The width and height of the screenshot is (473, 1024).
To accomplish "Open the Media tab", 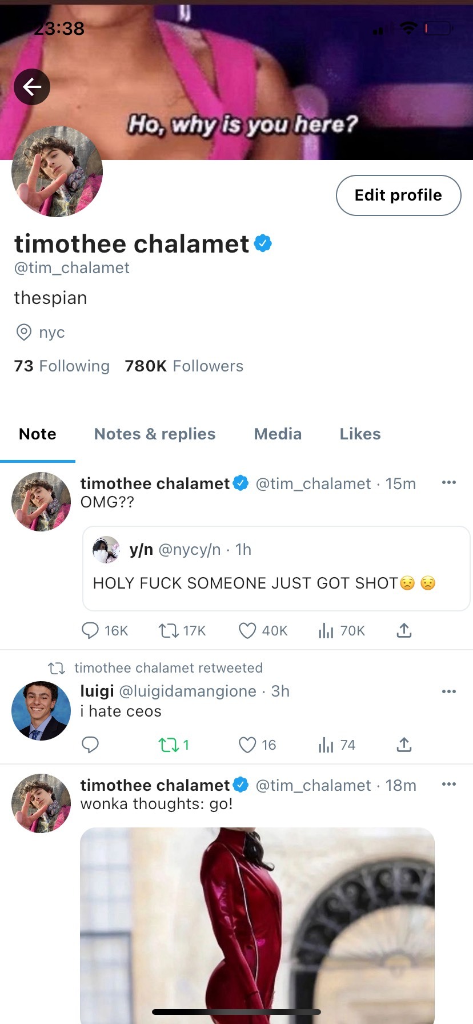I will pyautogui.click(x=278, y=434).
